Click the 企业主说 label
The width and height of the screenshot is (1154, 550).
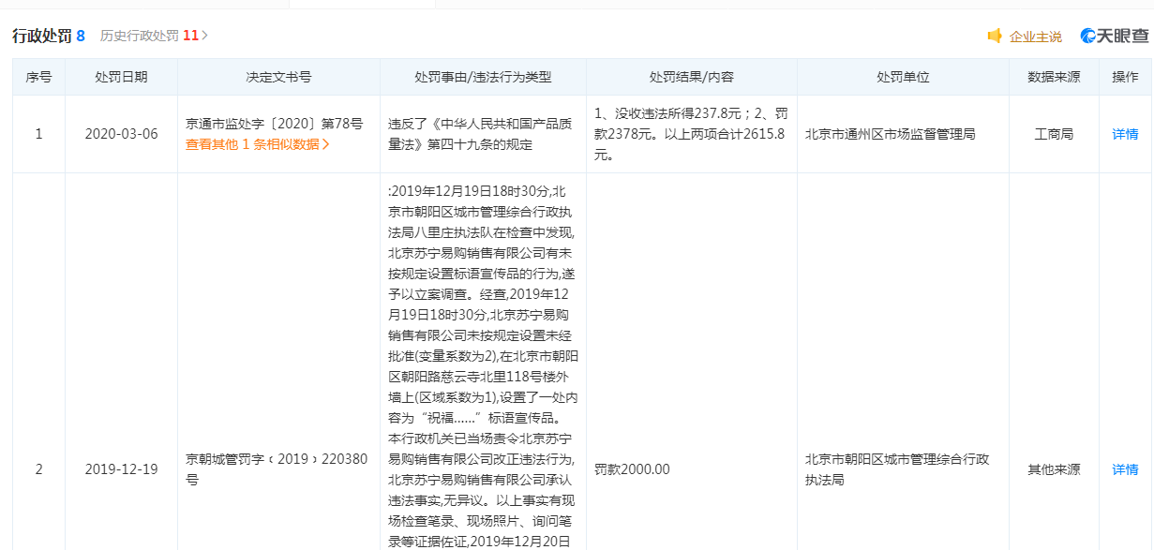[x=1035, y=37]
